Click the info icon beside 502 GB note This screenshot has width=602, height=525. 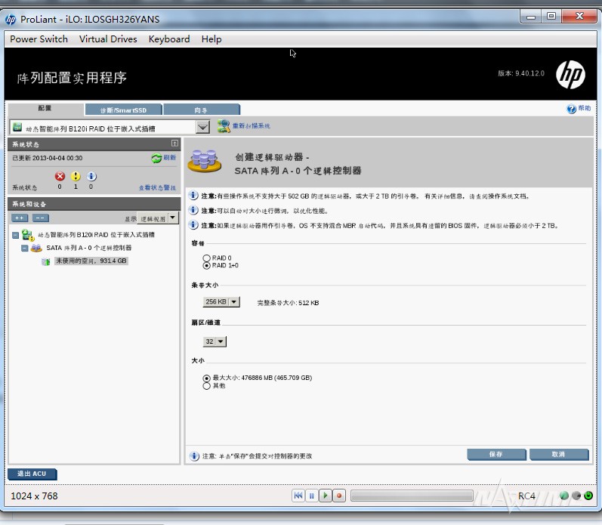coord(194,196)
